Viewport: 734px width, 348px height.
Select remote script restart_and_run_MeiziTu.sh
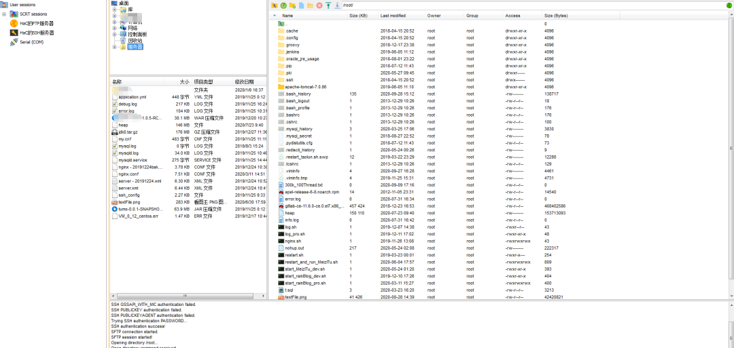click(x=308, y=262)
